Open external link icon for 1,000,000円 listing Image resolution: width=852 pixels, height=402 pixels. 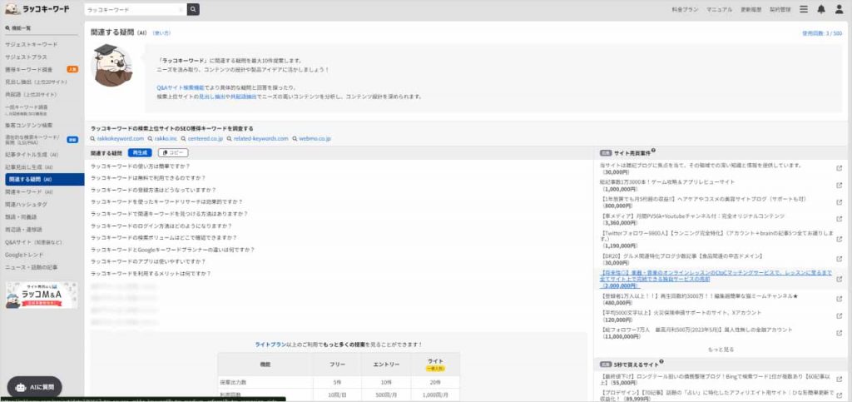click(x=839, y=186)
